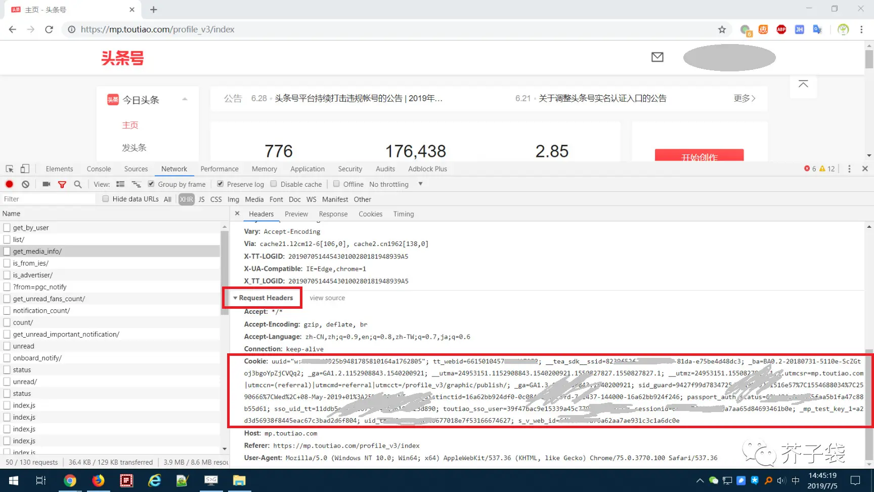Click the capture screenshots camera icon
Image resolution: width=874 pixels, height=492 pixels.
click(x=47, y=184)
